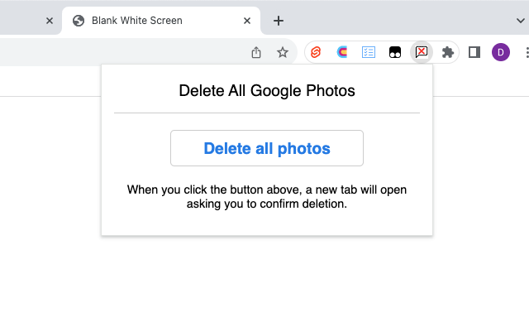529x331 pixels.
Task: Open Chrome's three-dot menu
Action: 526,52
